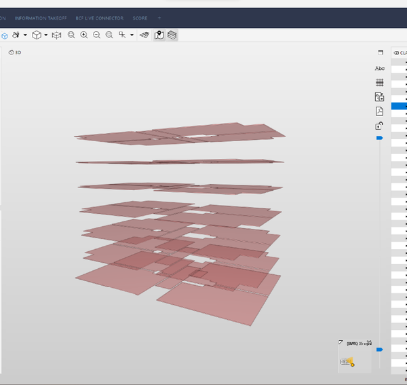Open the Score tab
This screenshot has width=407, height=387.
pyautogui.click(x=140, y=18)
